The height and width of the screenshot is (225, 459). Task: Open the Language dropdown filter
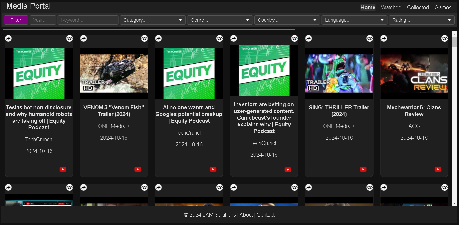click(x=354, y=20)
